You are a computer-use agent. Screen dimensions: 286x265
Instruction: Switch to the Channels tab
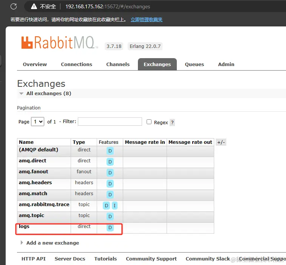(x=118, y=64)
